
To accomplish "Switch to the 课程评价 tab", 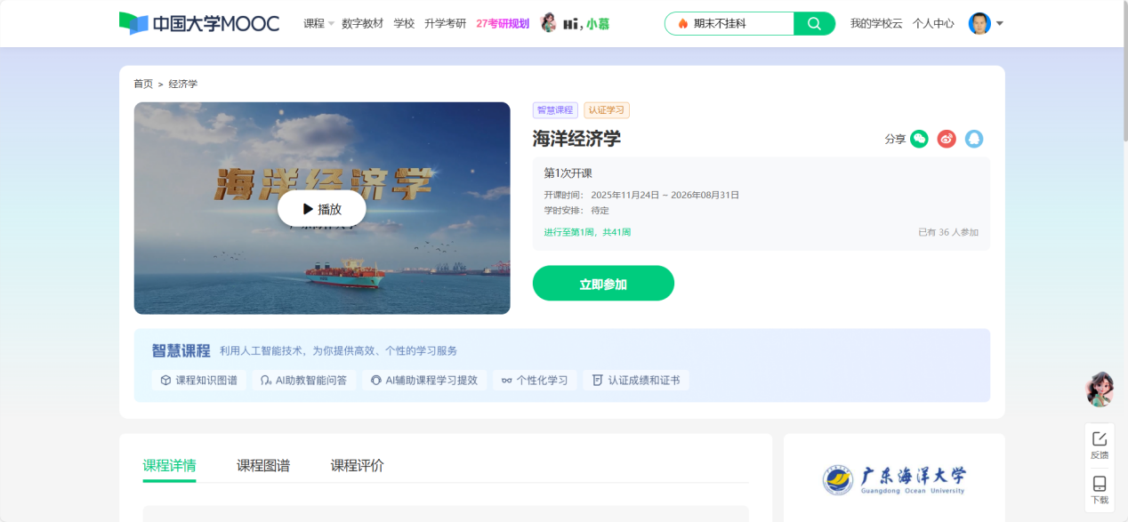I will [x=357, y=465].
